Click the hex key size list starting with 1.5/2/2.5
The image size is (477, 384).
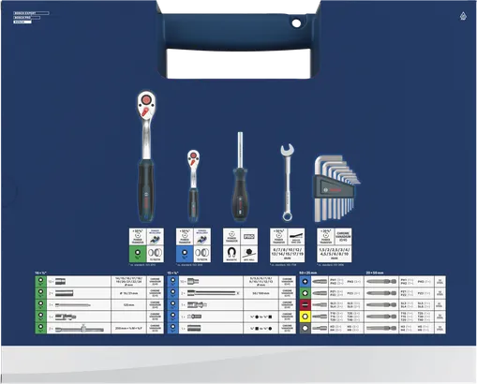point(335,254)
